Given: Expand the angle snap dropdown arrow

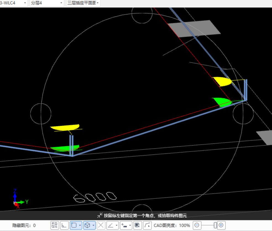Looking at the screenshot, I should 117,225.
